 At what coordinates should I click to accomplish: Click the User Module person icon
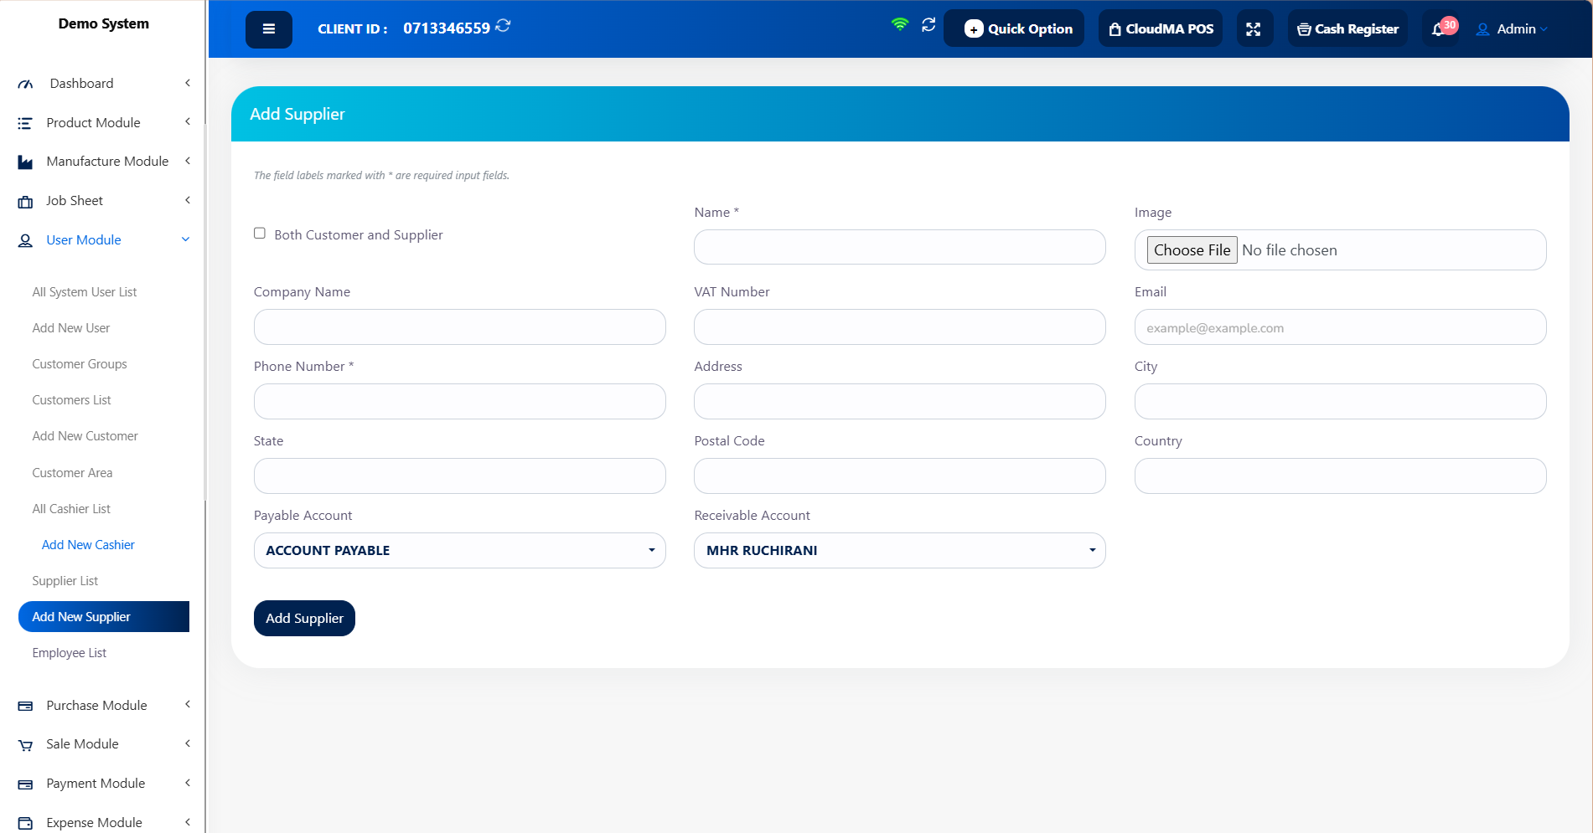[25, 240]
